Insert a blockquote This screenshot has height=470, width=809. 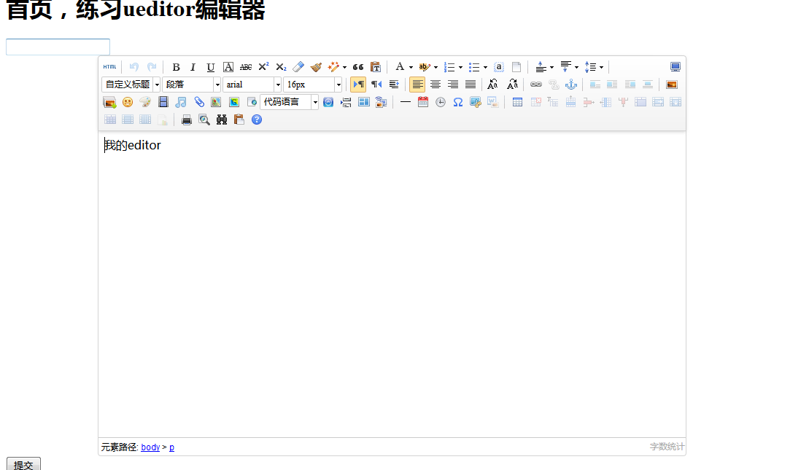[x=358, y=67]
